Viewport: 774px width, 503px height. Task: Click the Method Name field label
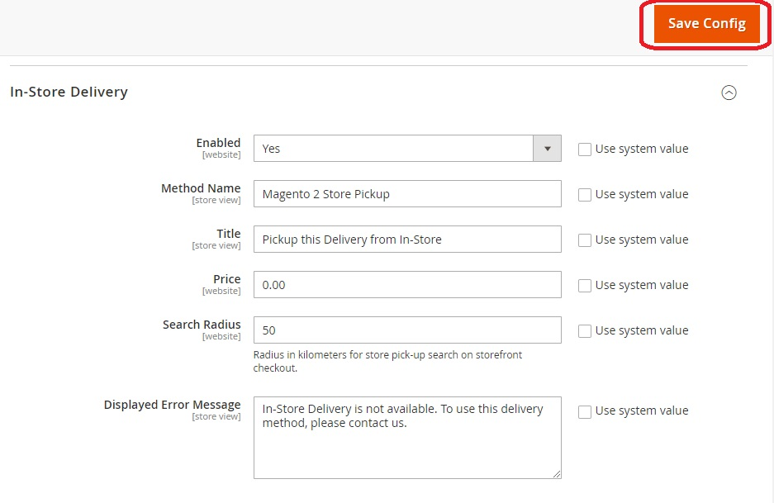coord(201,188)
